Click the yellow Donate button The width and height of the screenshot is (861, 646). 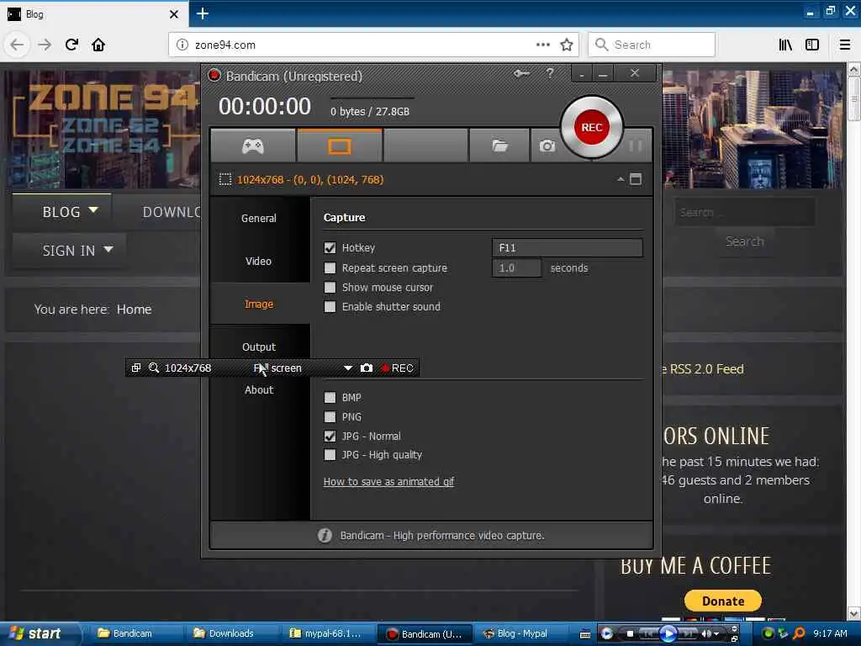722,601
